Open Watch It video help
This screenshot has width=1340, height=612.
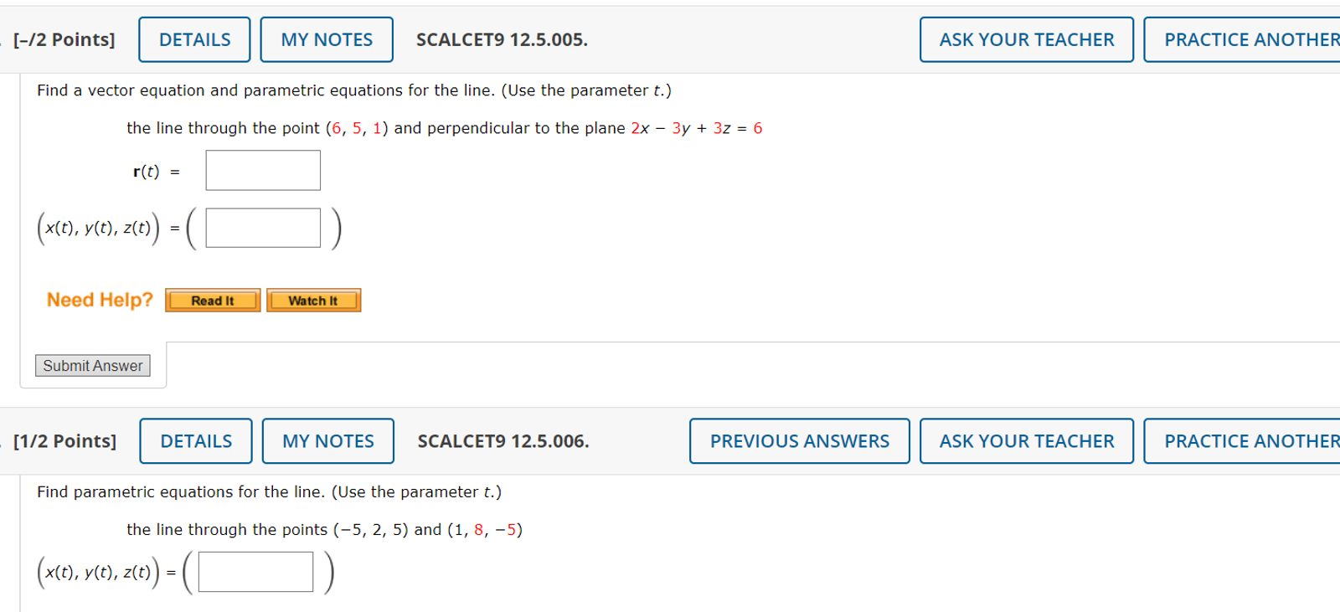313,300
